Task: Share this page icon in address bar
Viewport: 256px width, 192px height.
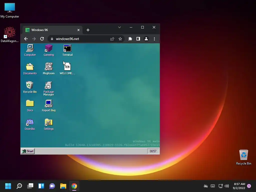Action: (112, 39)
